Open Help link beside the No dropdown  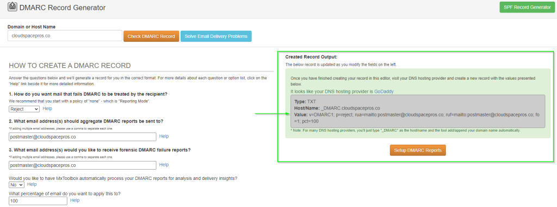[32, 184]
